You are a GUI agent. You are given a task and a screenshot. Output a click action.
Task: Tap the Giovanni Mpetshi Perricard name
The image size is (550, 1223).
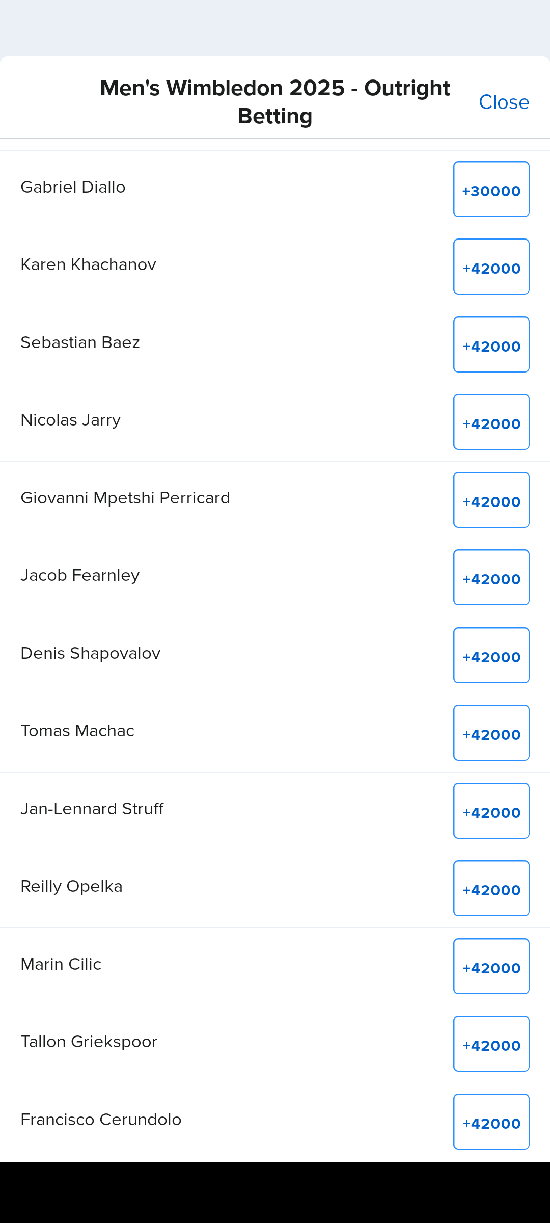pyautogui.click(x=125, y=498)
